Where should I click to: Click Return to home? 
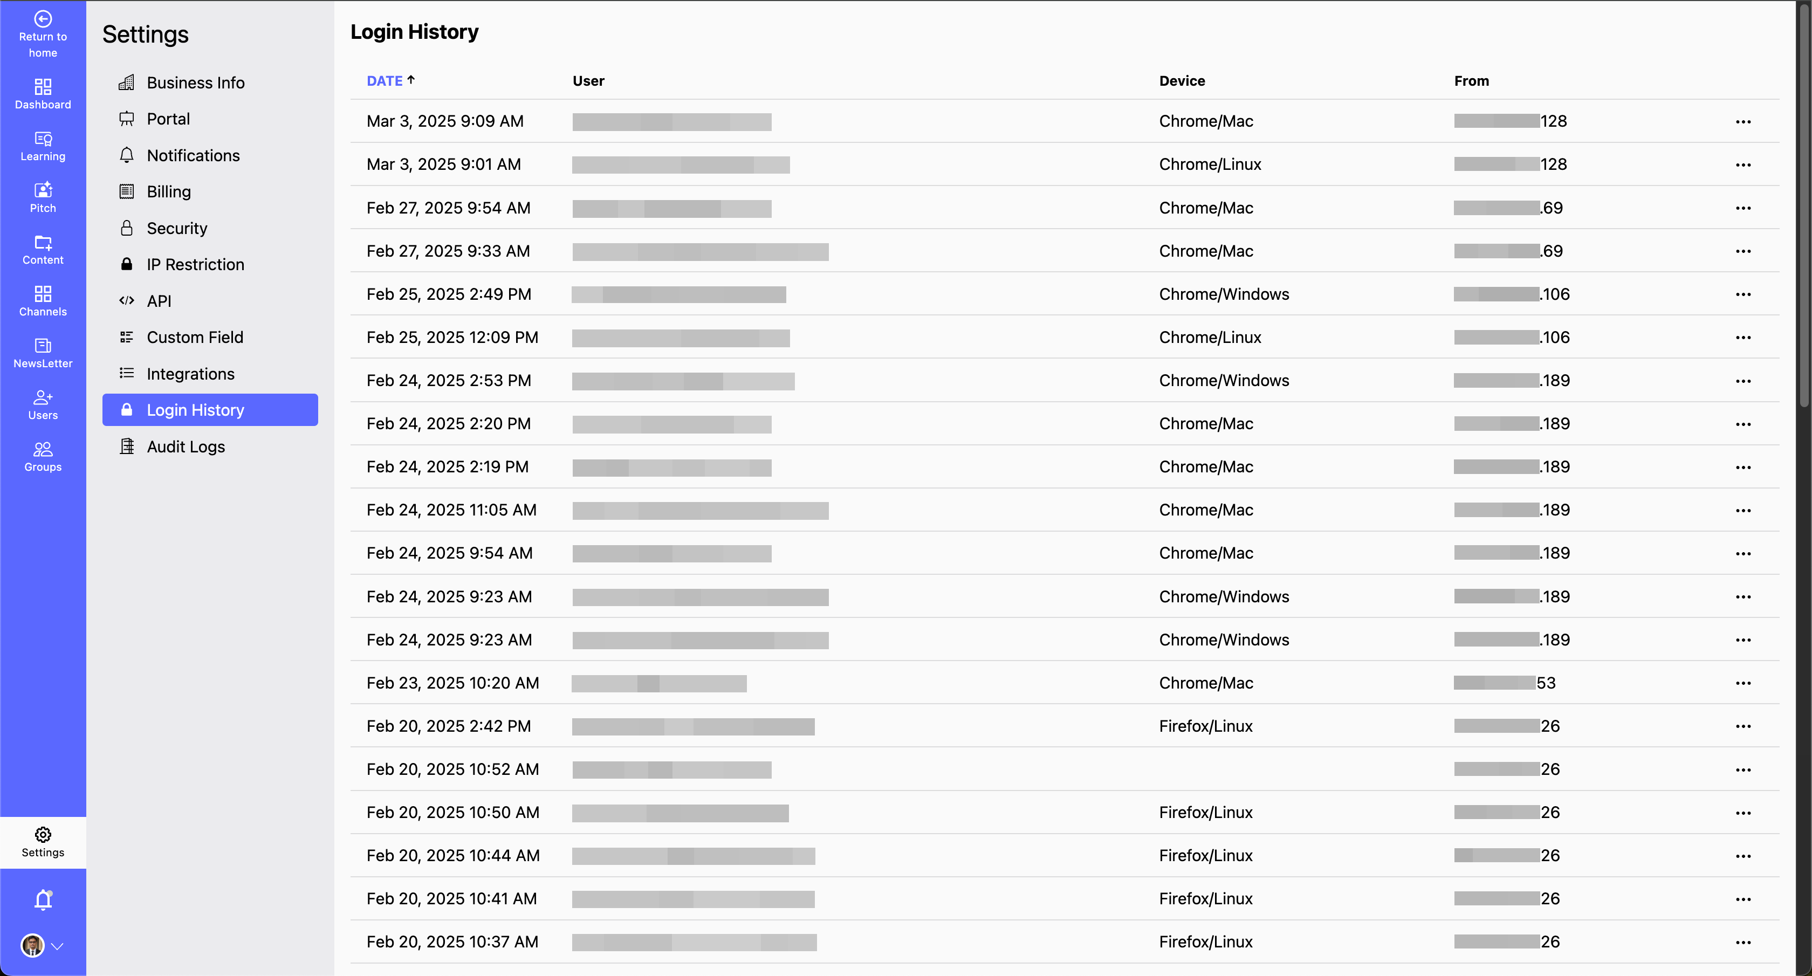click(42, 33)
